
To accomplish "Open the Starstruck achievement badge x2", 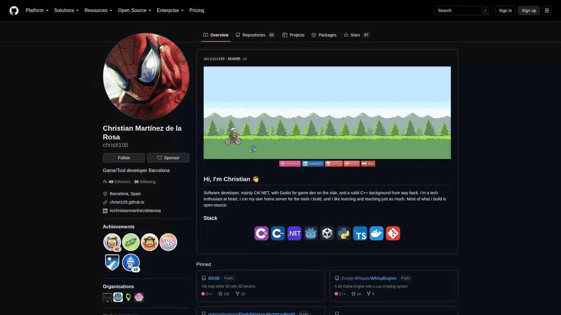I will click(x=112, y=242).
